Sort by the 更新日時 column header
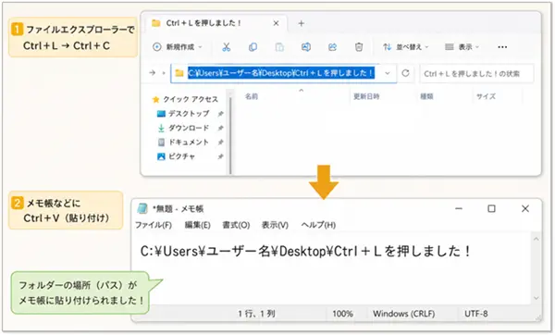This screenshot has width=555, height=335. [366, 96]
